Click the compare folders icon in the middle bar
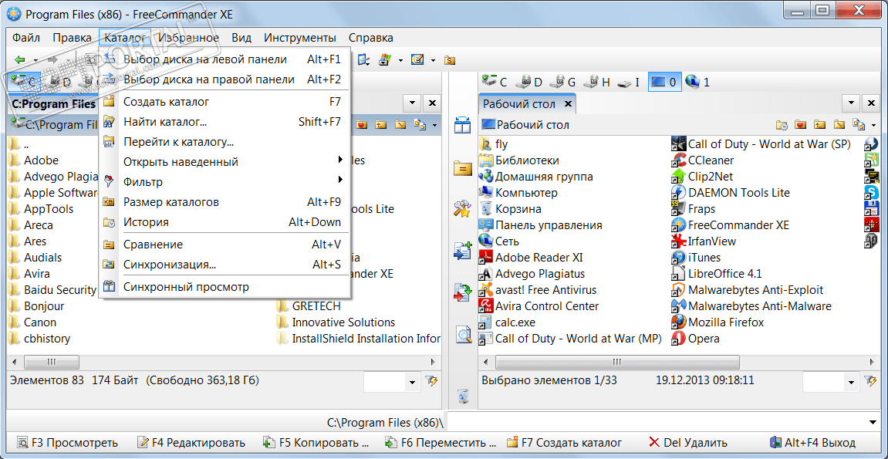Image resolution: width=888 pixels, height=459 pixels. pyautogui.click(x=463, y=169)
